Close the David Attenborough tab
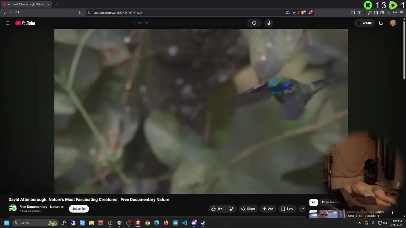Viewport: 406px width, 228px height. pos(48,4)
